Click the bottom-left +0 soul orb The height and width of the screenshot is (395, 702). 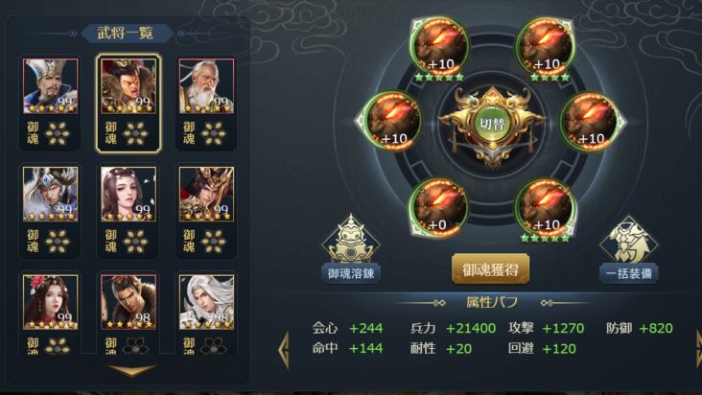439,207
